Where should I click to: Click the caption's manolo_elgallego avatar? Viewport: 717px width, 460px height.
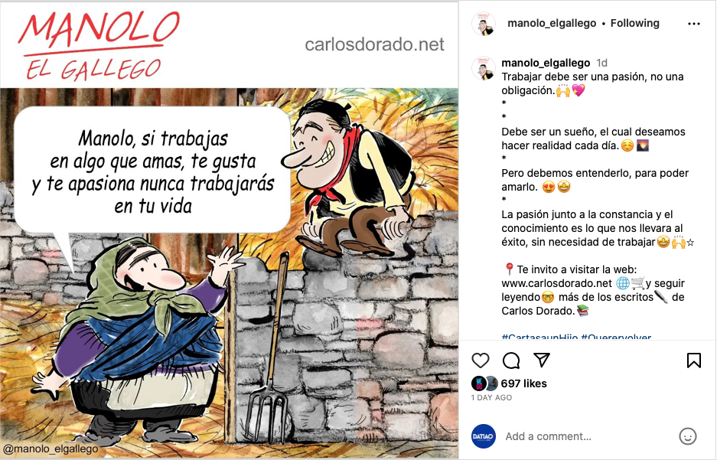coord(484,68)
